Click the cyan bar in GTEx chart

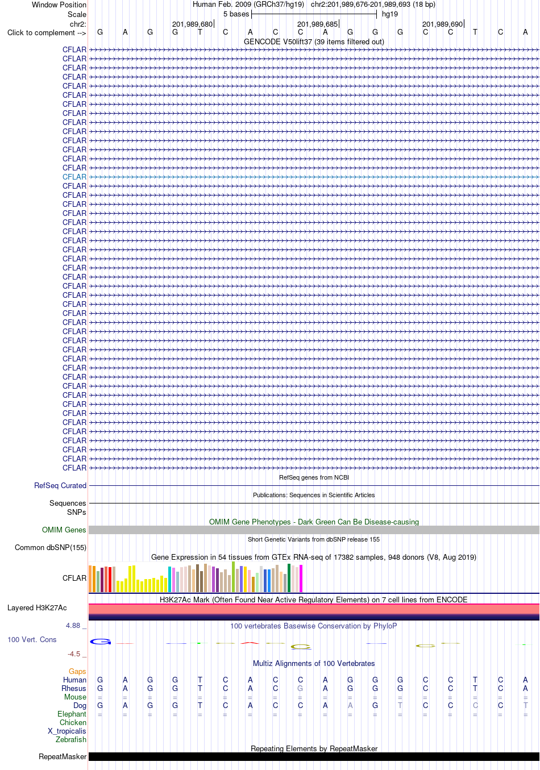click(x=170, y=580)
